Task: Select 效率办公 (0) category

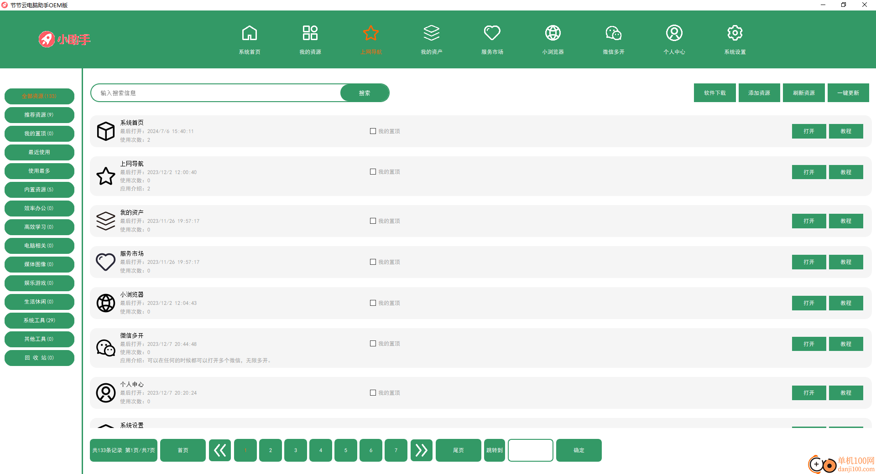Action: pyautogui.click(x=39, y=208)
